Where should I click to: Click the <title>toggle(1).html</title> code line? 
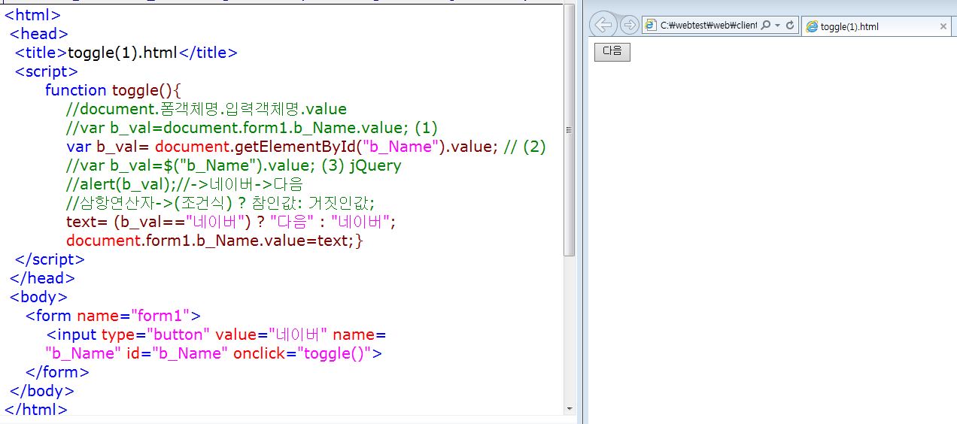(x=126, y=53)
